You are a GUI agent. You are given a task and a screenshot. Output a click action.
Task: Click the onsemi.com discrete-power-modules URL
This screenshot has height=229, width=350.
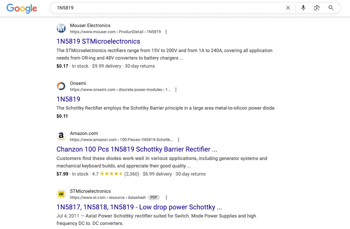click(120, 90)
